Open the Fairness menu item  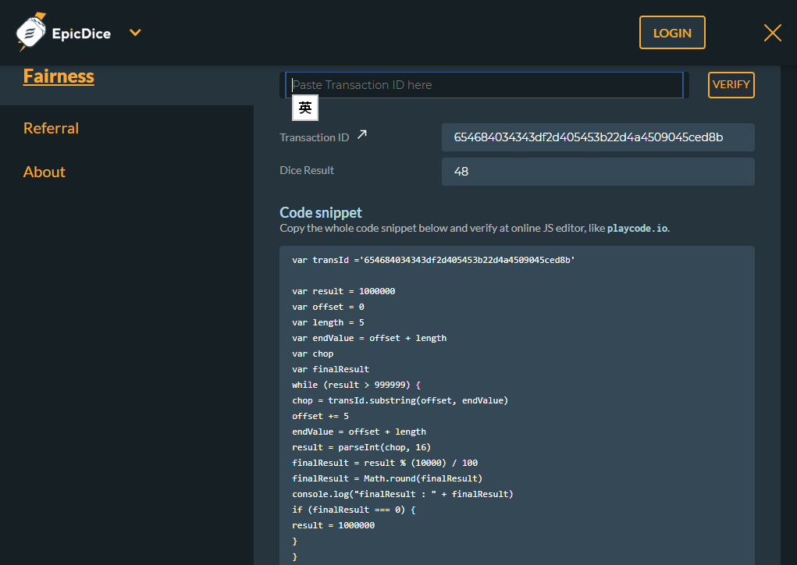pos(59,76)
